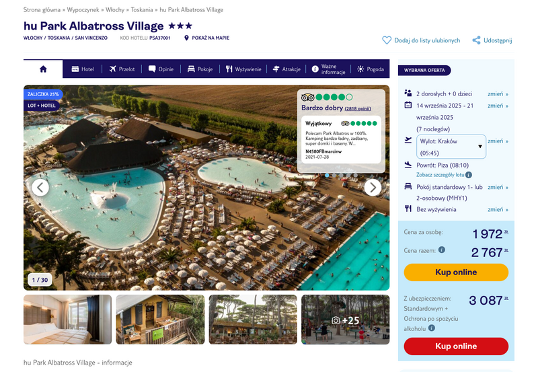Add hotel to favorites heart icon

point(387,40)
